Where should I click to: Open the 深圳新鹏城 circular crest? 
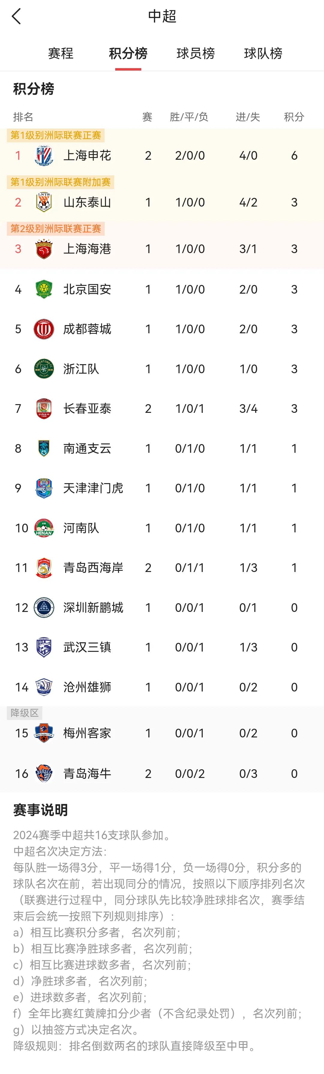click(44, 607)
